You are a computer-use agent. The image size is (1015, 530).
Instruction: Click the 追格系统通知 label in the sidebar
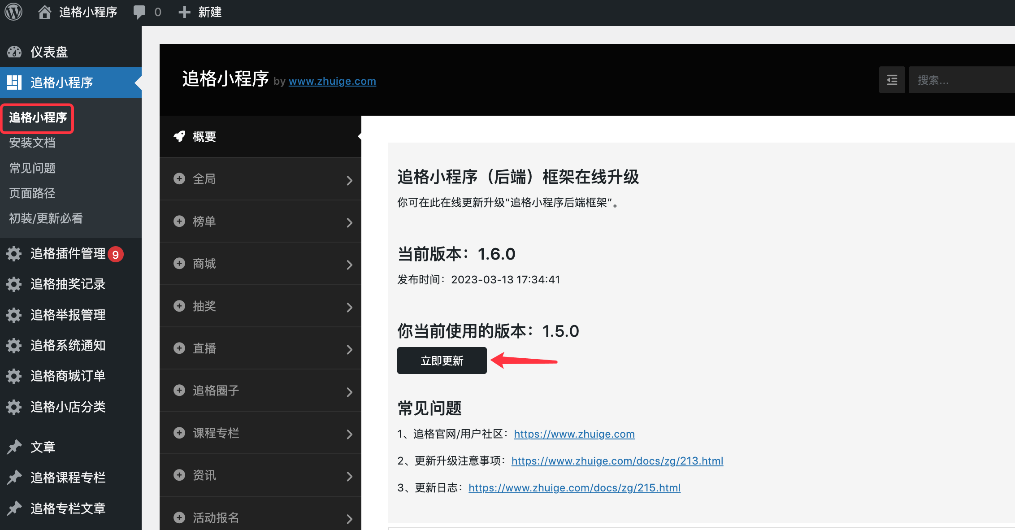point(68,346)
